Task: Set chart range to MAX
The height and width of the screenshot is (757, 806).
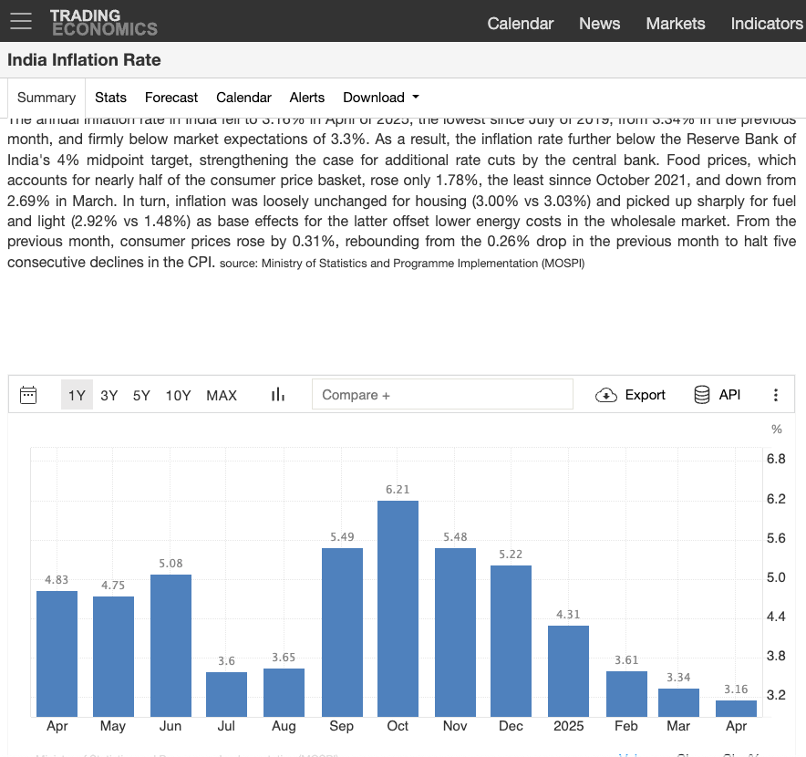Action: coord(222,395)
